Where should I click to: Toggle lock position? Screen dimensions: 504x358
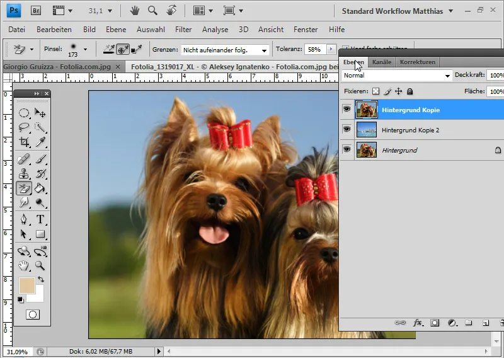[x=398, y=91]
